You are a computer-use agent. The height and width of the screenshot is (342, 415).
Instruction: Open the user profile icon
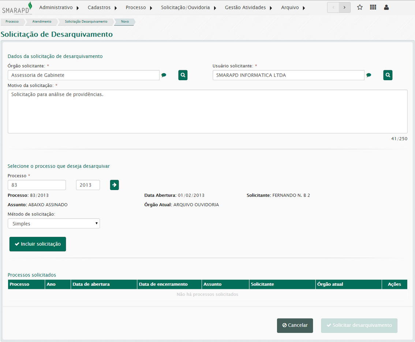pyautogui.click(x=386, y=7)
